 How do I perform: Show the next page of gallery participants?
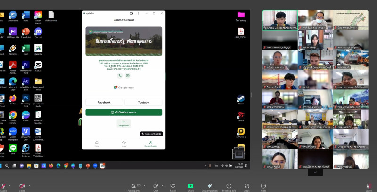pyautogui.click(x=315, y=172)
